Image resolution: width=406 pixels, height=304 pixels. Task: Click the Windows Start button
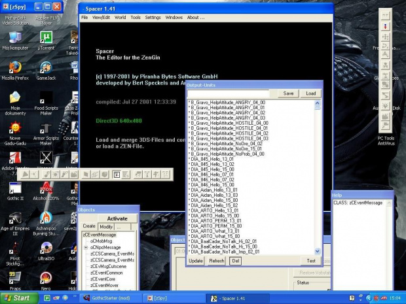click(x=19, y=298)
